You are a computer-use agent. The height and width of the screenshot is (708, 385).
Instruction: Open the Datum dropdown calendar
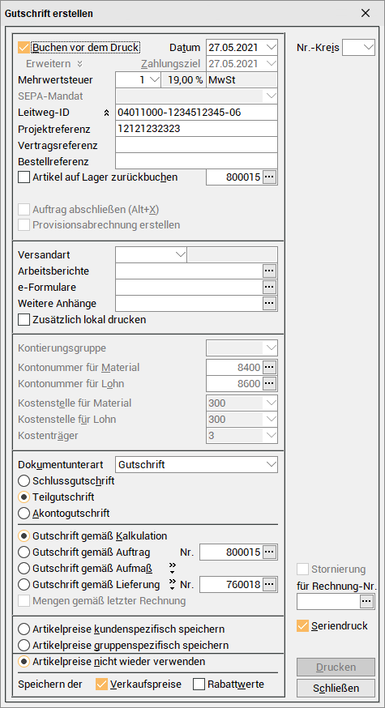271,48
